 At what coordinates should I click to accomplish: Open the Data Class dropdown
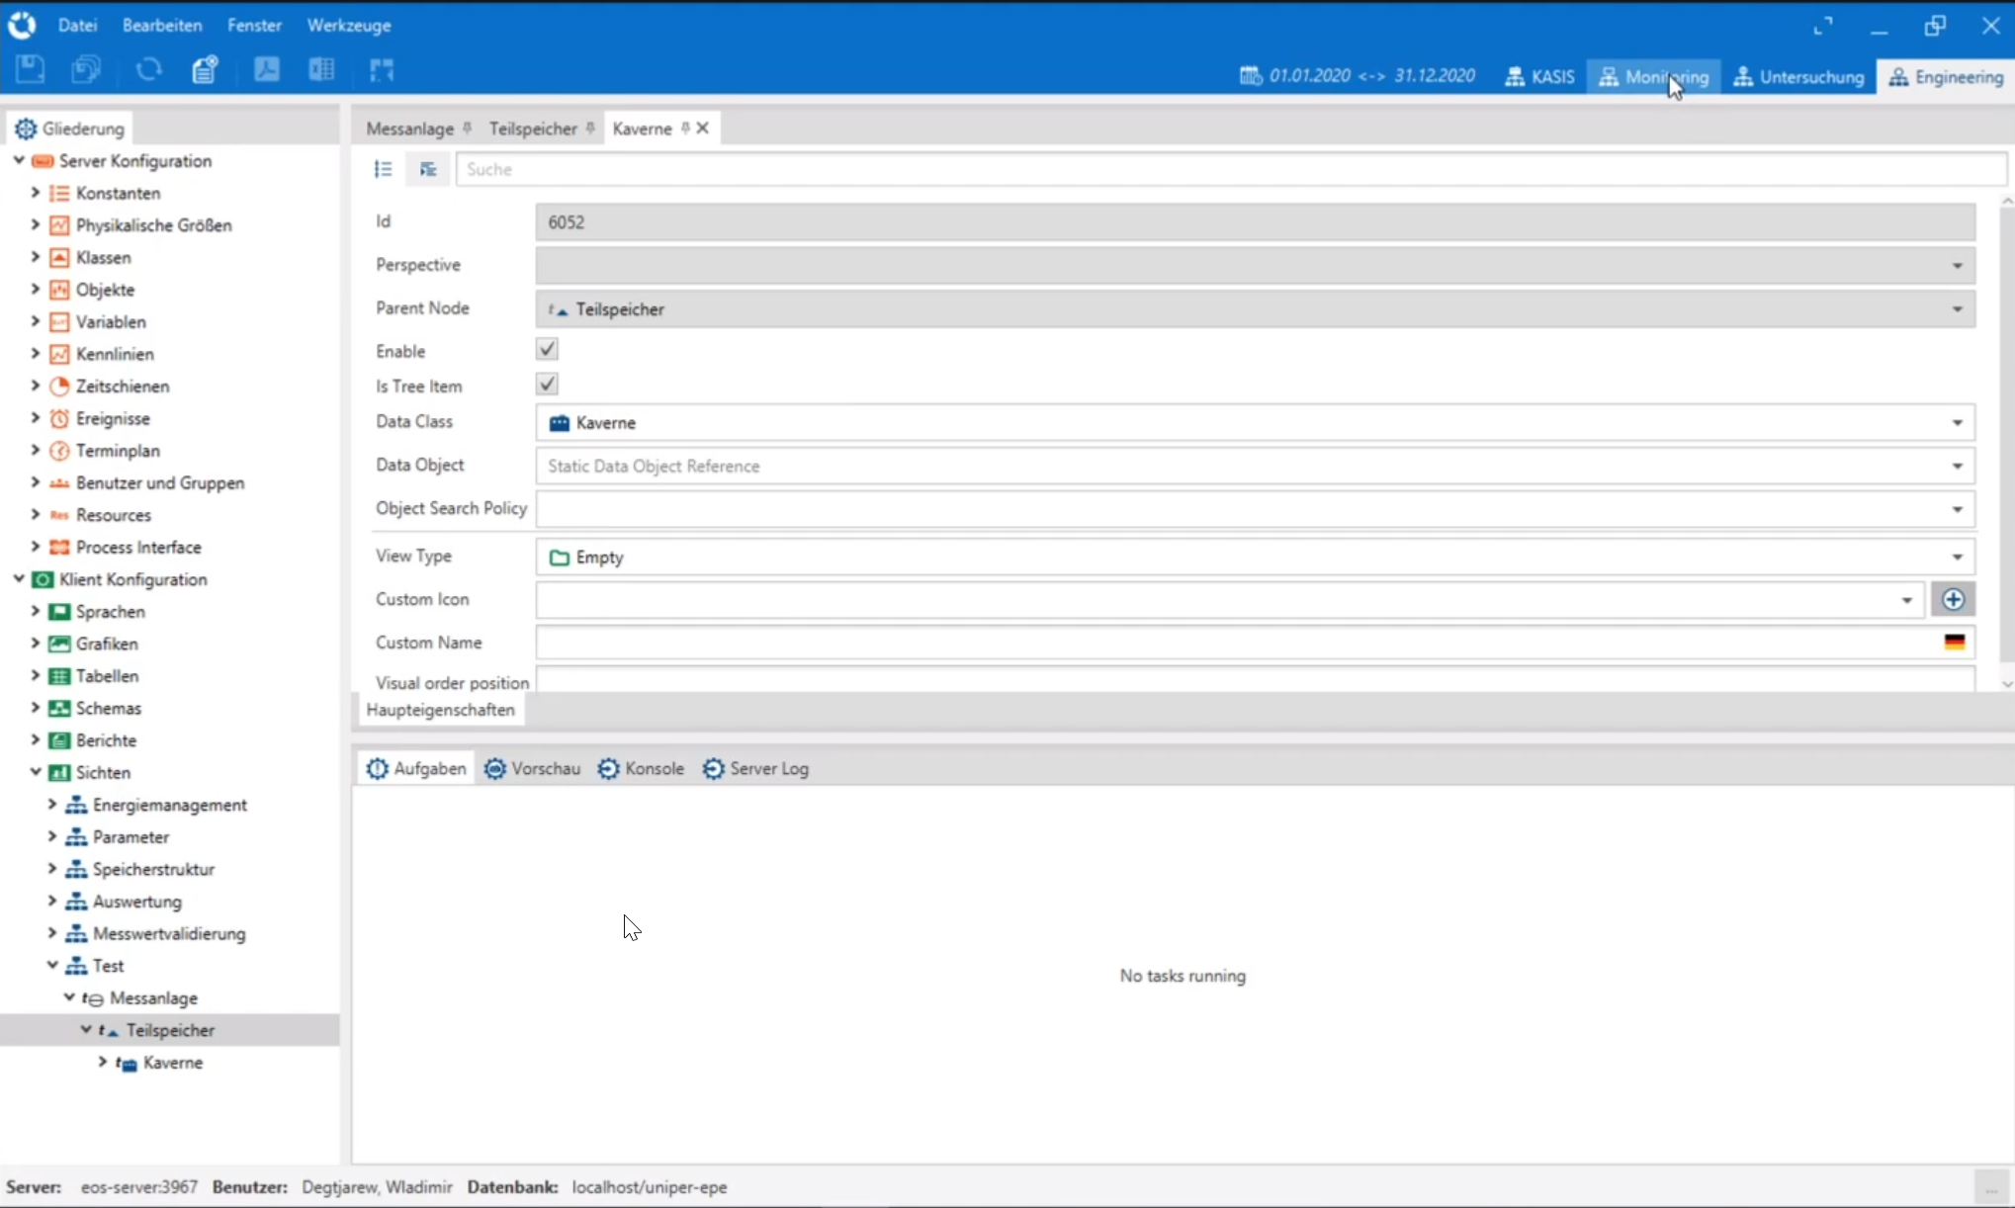[1957, 423]
